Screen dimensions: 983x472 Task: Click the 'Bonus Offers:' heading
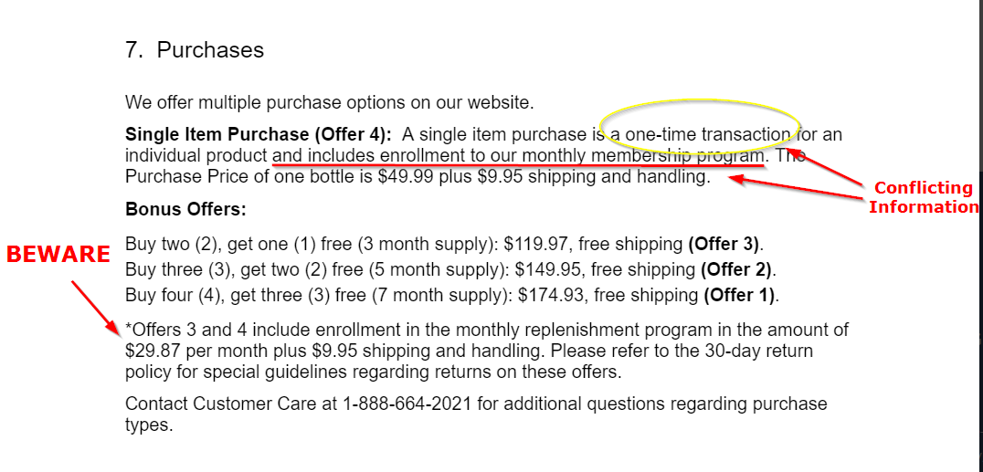point(186,209)
